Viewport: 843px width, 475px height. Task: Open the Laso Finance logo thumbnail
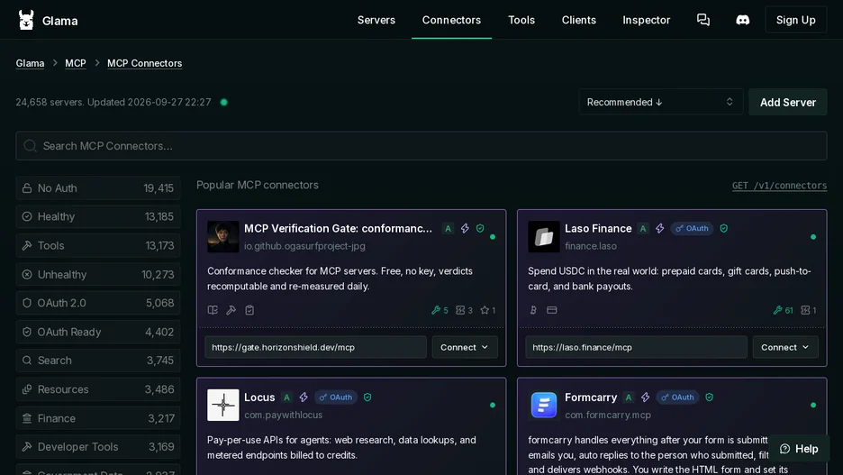click(x=544, y=237)
